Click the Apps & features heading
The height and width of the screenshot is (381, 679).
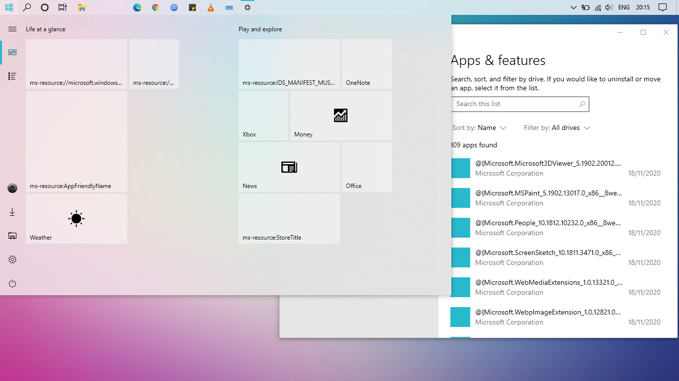[499, 61]
